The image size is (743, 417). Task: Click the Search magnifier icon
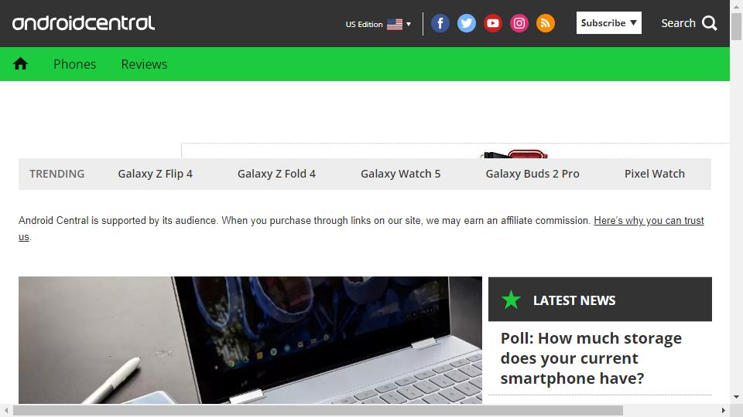tap(710, 23)
